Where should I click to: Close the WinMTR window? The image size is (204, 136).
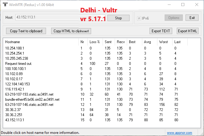pyautogui.click(x=196, y=5)
